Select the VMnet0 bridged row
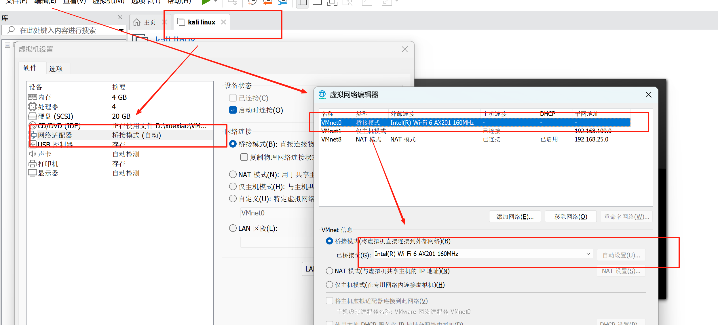This screenshot has width=718, height=325. pyautogui.click(x=476, y=123)
